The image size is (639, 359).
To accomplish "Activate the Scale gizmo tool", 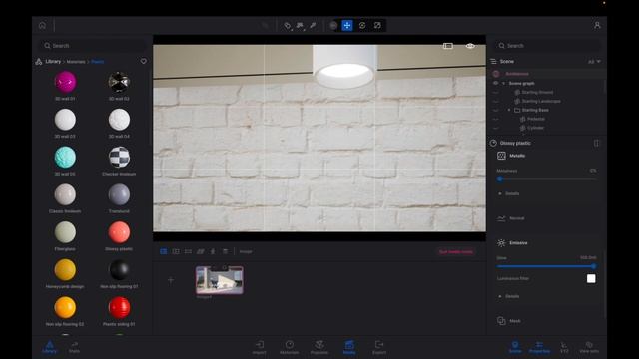I will click(377, 25).
